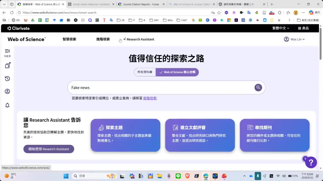Screen dimensions: 323x181
Task: Open alerts bell icon in sidebar
Action: (x=7, y=105)
